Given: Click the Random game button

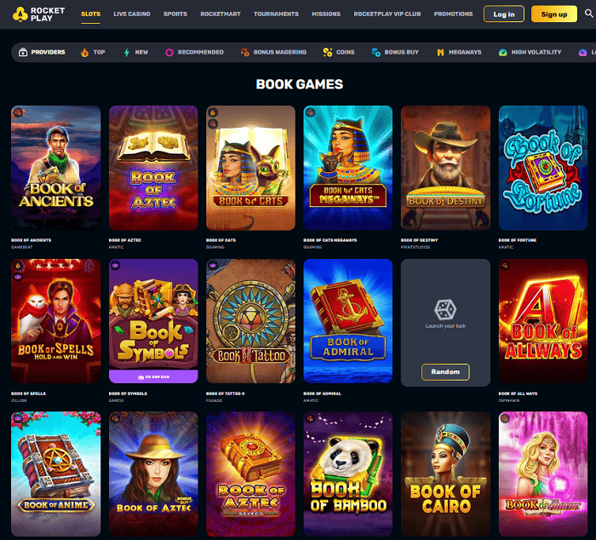Looking at the screenshot, I should 445,371.
